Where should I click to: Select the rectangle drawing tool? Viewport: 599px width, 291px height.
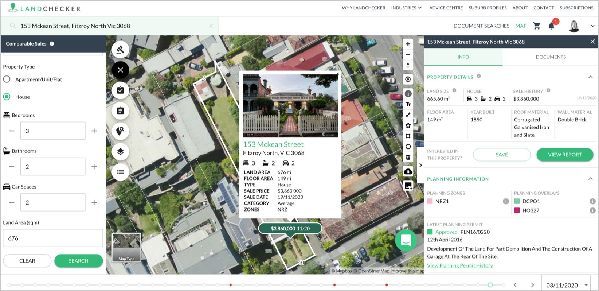coord(408,136)
